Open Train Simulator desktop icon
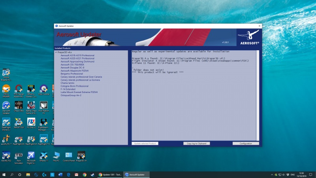Image resolution: width=316 pixels, height=178 pixels. 19,158
